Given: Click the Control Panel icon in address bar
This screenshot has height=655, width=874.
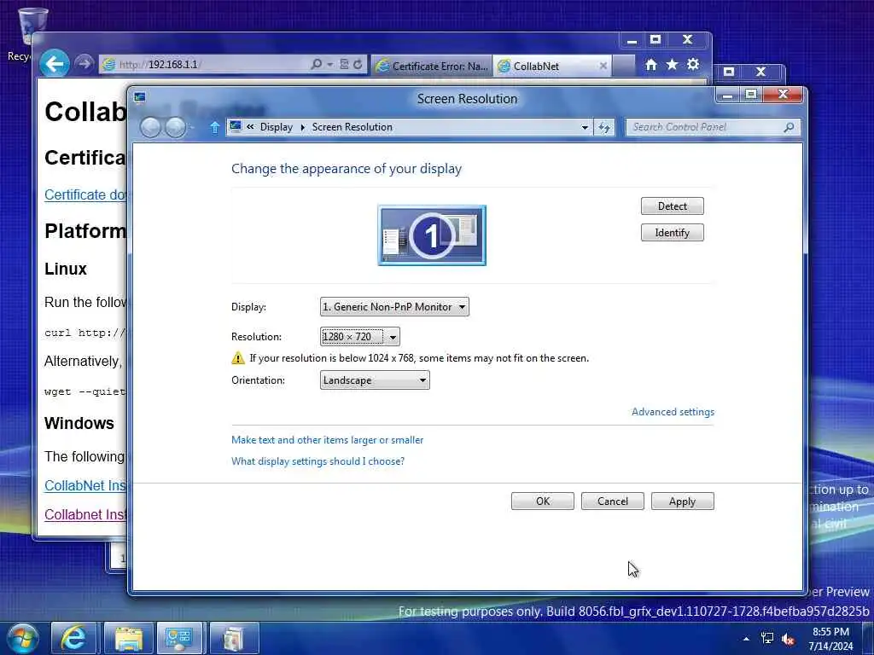Looking at the screenshot, I should (x=236, y=126).
